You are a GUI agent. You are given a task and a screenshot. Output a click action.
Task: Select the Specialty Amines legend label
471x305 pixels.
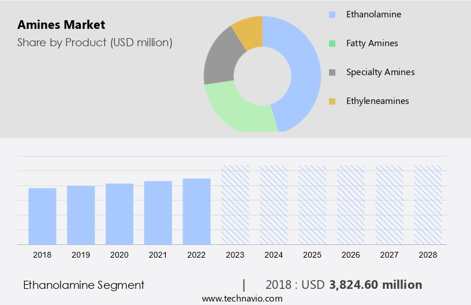(x=380, y=72)
